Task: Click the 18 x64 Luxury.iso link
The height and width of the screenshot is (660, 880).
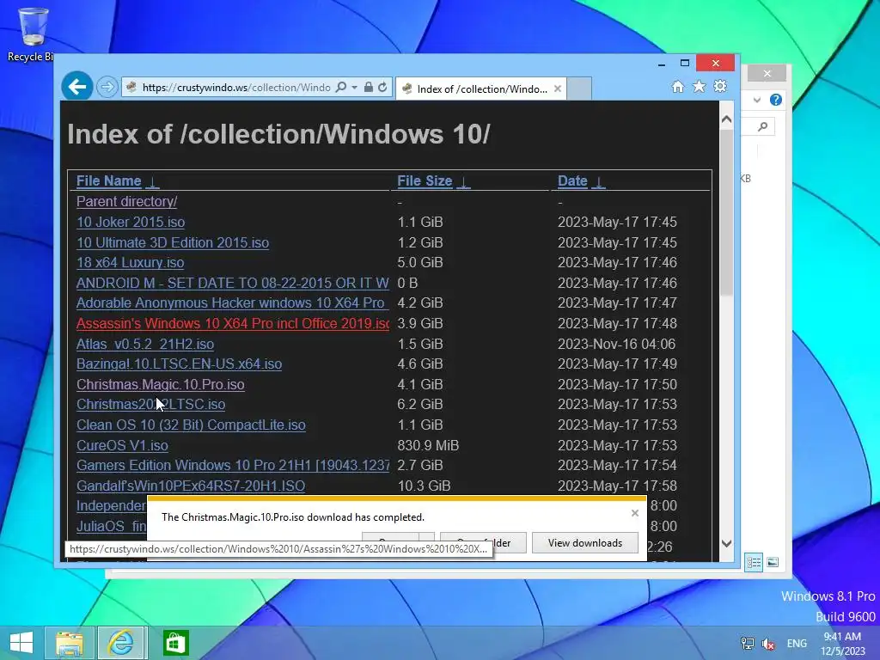Action: (x=131, y=263)
